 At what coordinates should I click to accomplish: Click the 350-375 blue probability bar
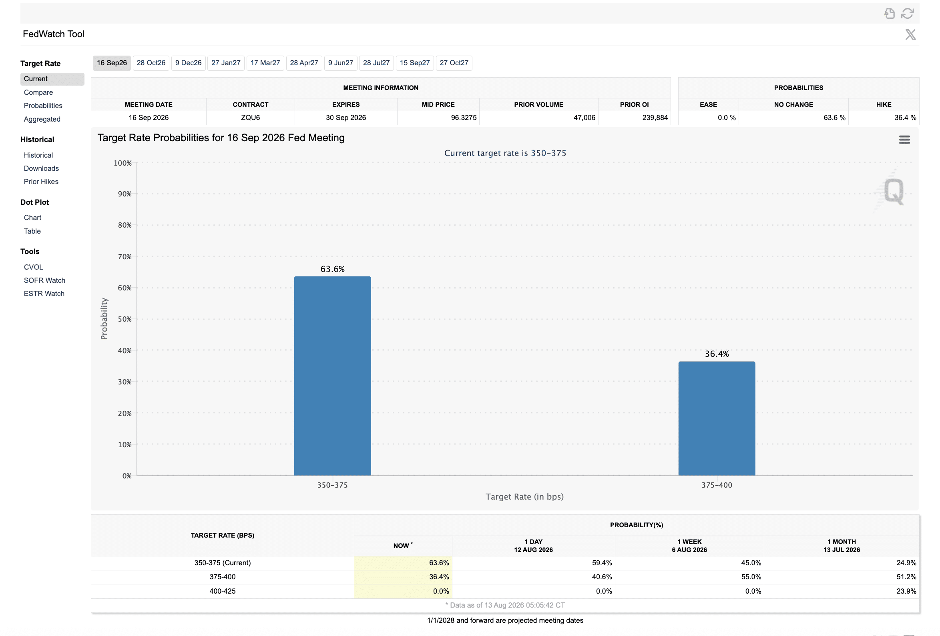click(332, 376)
